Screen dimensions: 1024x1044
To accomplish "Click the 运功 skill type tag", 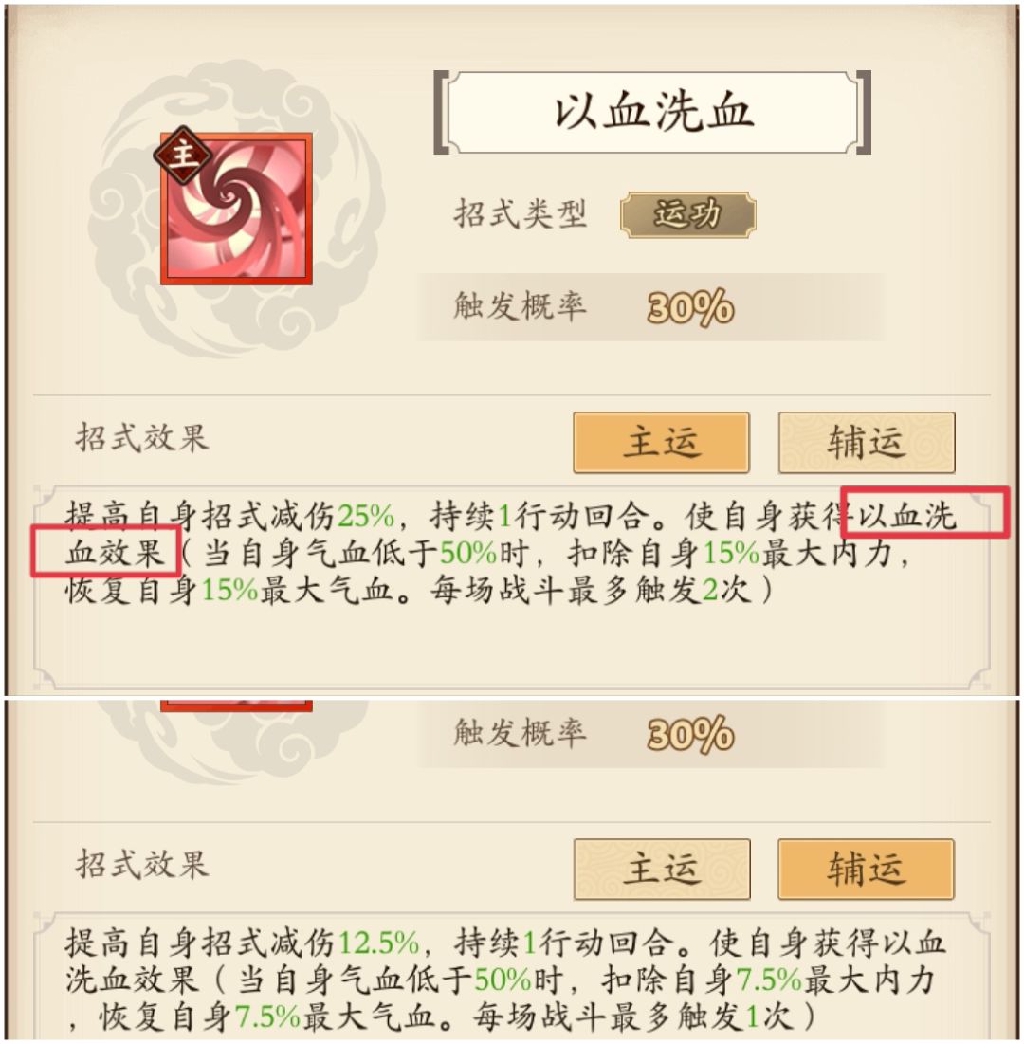I will tap(687, 214).
